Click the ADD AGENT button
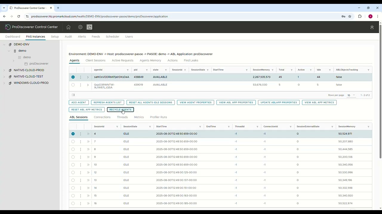Viewport: 382px width, 214px height. [x=79, y=102]
